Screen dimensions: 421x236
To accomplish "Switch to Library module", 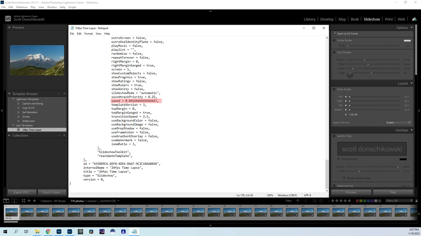I will tap(310, 19).
